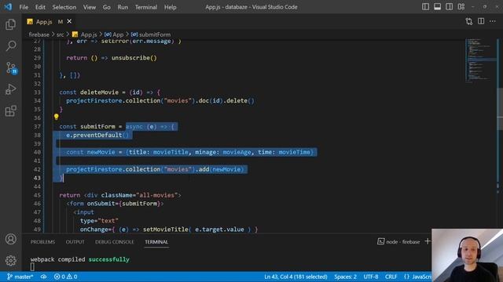This screenshot has height=282, width=503.
Task: Change encoding via UTF-8 status item
Action: pos(371,277)
